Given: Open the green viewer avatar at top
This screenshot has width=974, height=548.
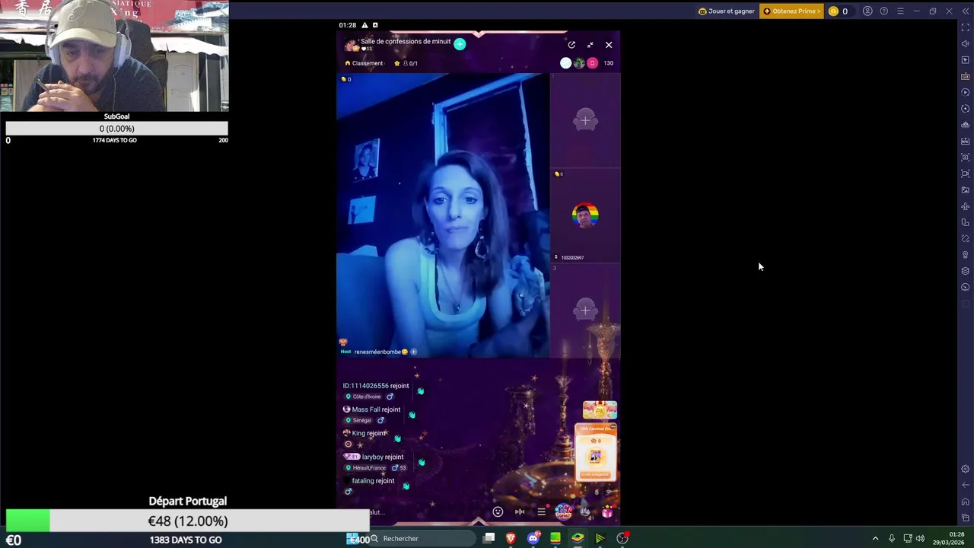Looking at the screenshot, I should pyautogui.click(x=579, y=63).
